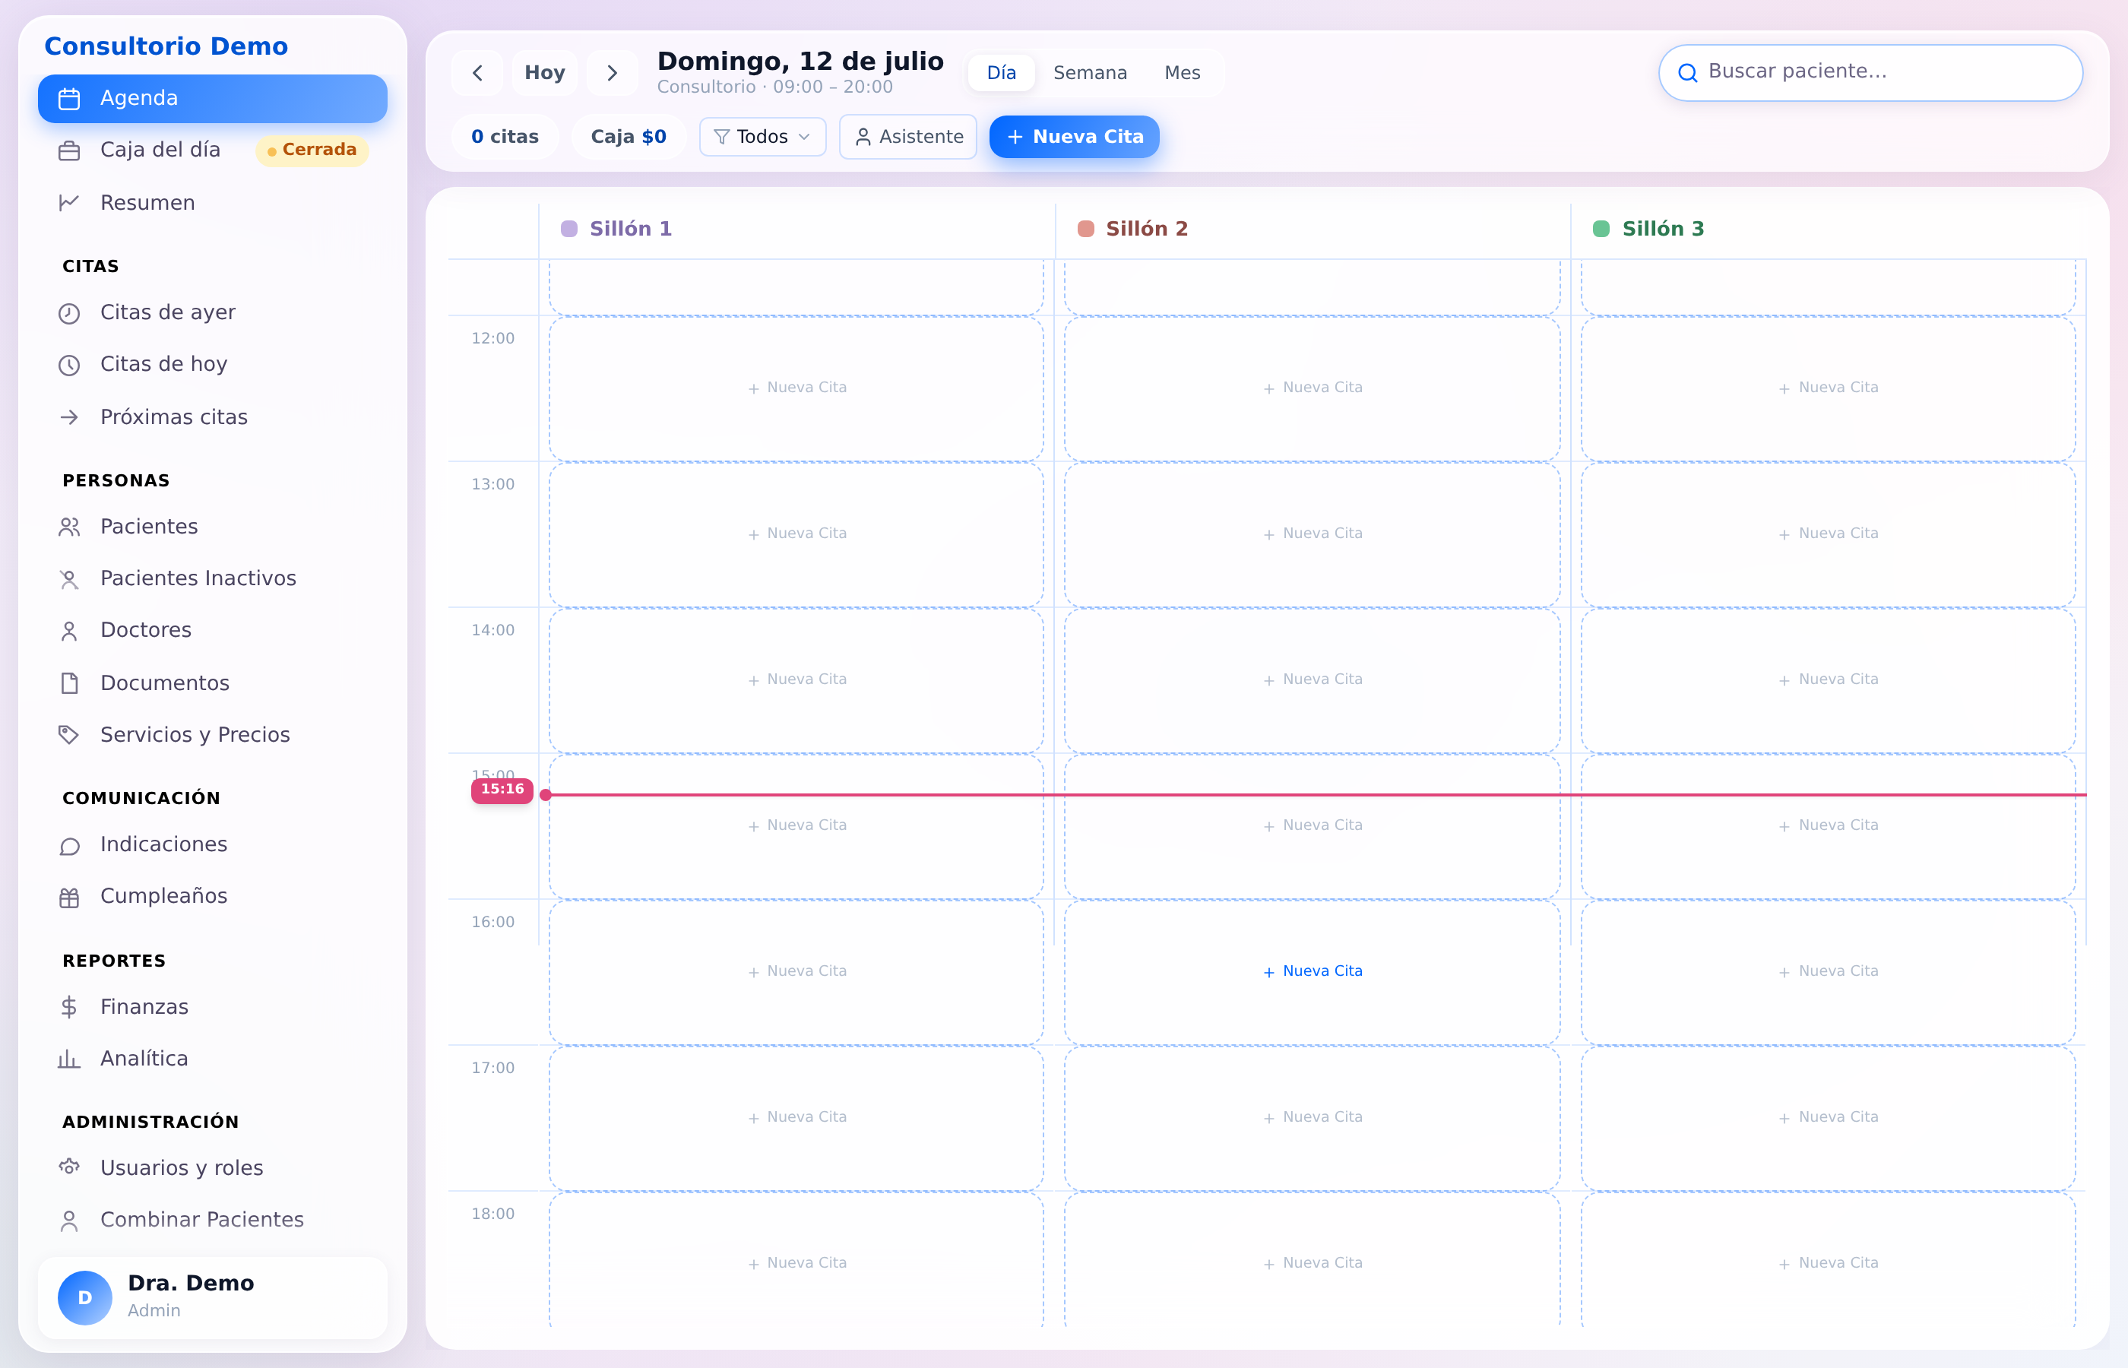Click the Documentos file icon
The width and height of the screenshot is (2128, 1368).
(x=69, y=683)
